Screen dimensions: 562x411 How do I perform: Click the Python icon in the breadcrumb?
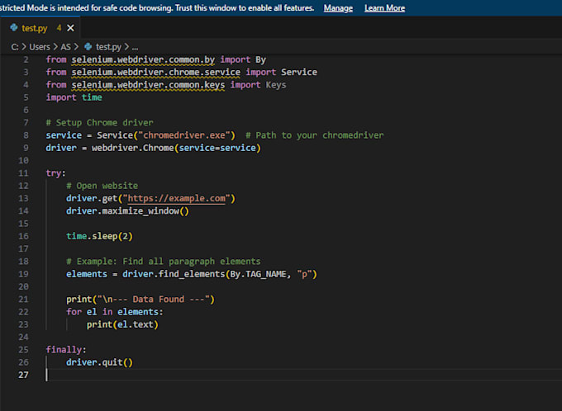[88, 46]
